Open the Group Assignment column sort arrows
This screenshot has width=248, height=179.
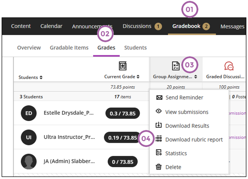pos(196,77)
